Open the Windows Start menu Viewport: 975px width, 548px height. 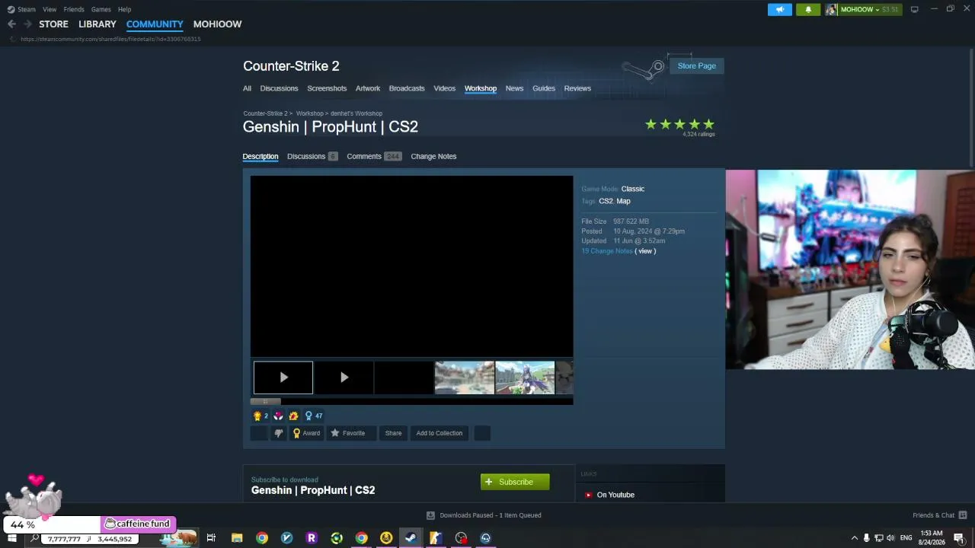(11, 538)
